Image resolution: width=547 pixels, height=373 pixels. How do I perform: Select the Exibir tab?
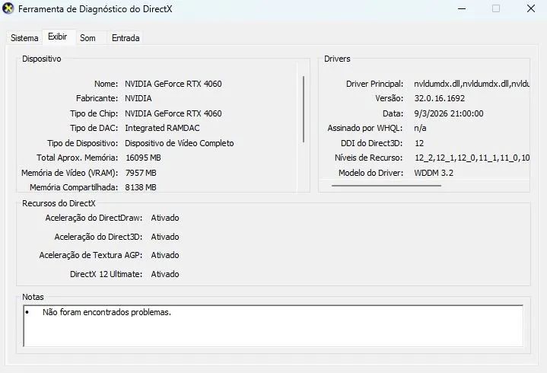point(58,37)
